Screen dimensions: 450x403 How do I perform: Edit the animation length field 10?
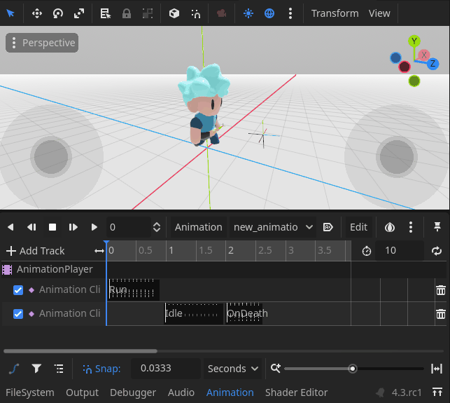(x=400, y=251)
